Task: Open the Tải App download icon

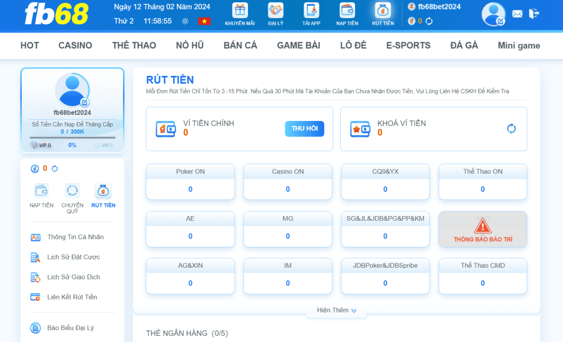Action: 311,11
